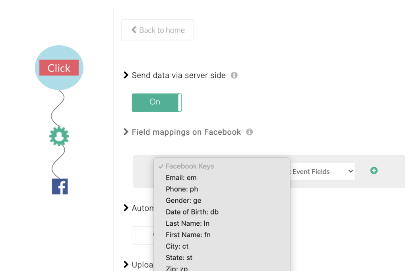Image resolution: width=407 pixels, height=271 pixels.
Task: Click the Facebook icon in the flow
Action: [59, 186]
